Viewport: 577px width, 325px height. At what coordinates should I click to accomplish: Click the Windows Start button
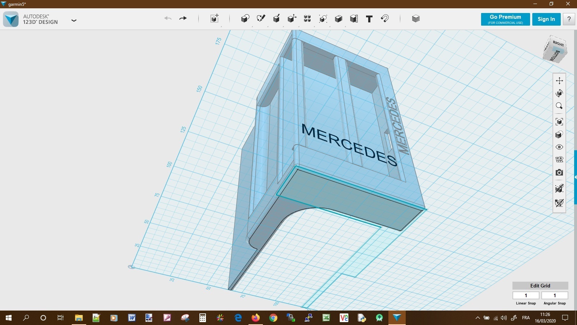click(9, 318)
